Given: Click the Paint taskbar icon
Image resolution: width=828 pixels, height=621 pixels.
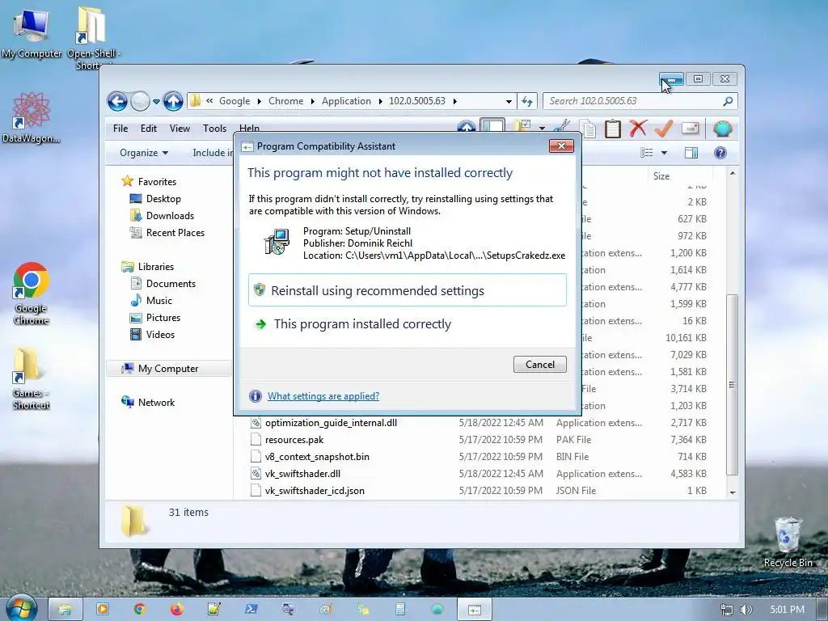Looking at the screenshot, I should (326, 609).
